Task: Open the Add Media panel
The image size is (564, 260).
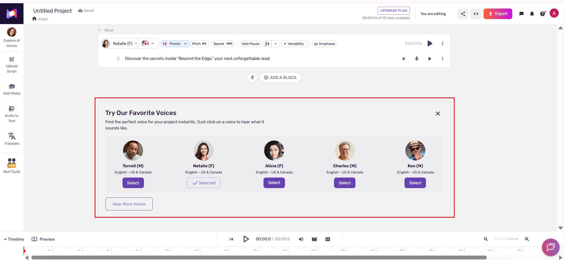Action: pyautogui.click(x=12, y=89)
